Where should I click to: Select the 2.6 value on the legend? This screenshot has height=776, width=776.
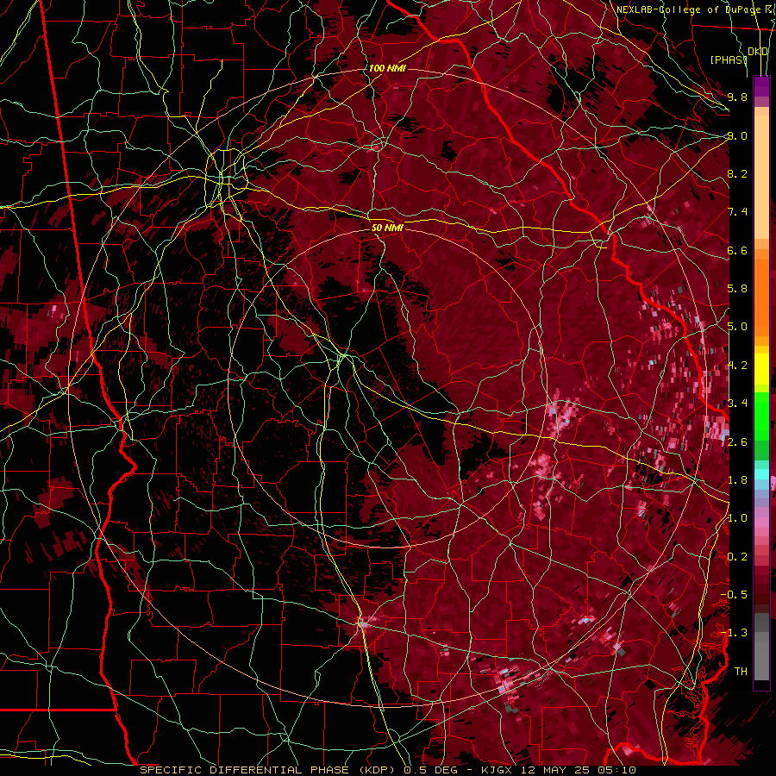pos(737,442)
